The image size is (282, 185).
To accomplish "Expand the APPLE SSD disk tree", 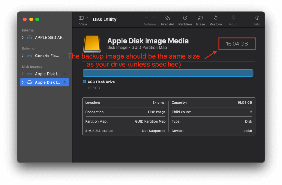I will tap(23, 37).
